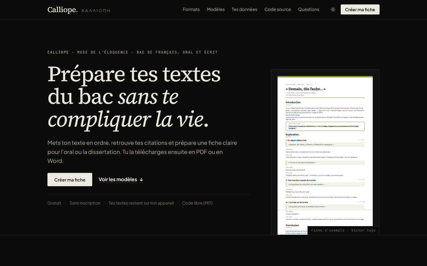Go to Tes données section
427x266 pixels.
pyautogui.click(x=244, y=9)
